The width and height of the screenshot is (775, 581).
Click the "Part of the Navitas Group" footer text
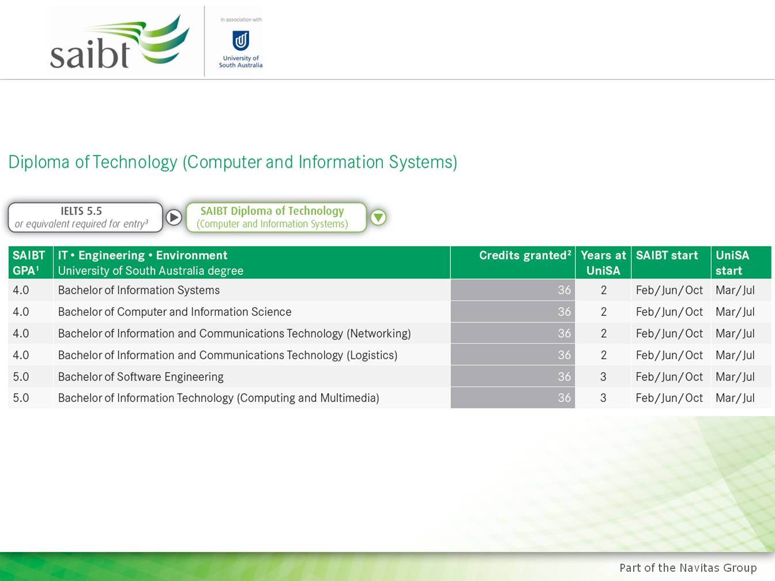(x=688, y=568)
